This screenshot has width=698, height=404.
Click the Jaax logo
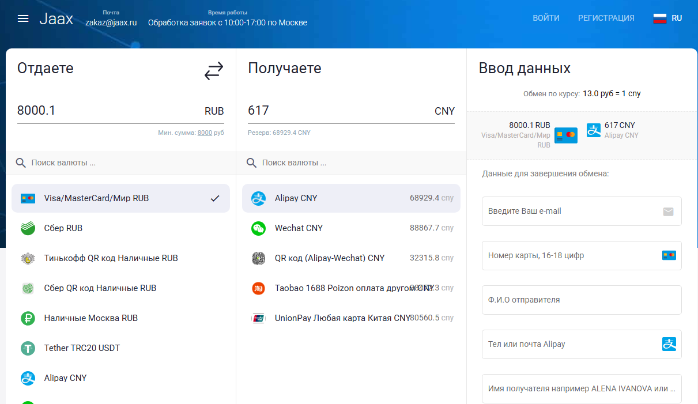(56, 18)
